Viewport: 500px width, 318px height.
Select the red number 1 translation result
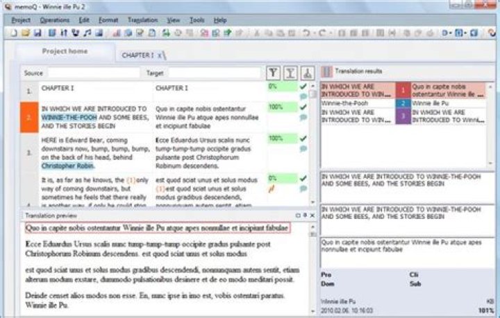coord(403,90)
